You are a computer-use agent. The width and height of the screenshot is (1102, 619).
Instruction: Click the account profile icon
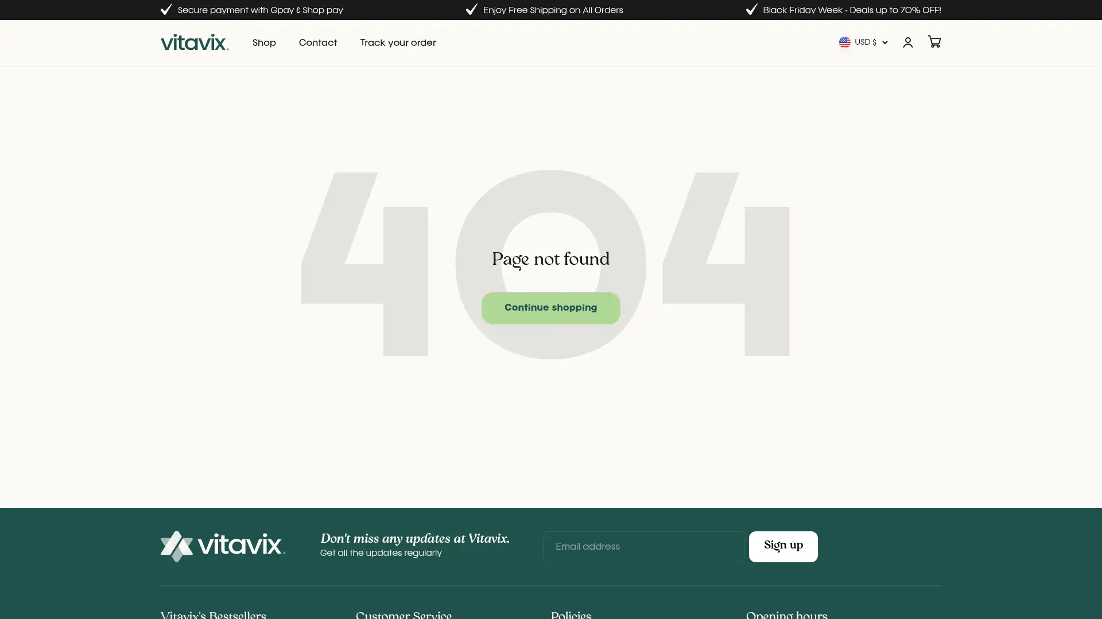coord(908,42)
